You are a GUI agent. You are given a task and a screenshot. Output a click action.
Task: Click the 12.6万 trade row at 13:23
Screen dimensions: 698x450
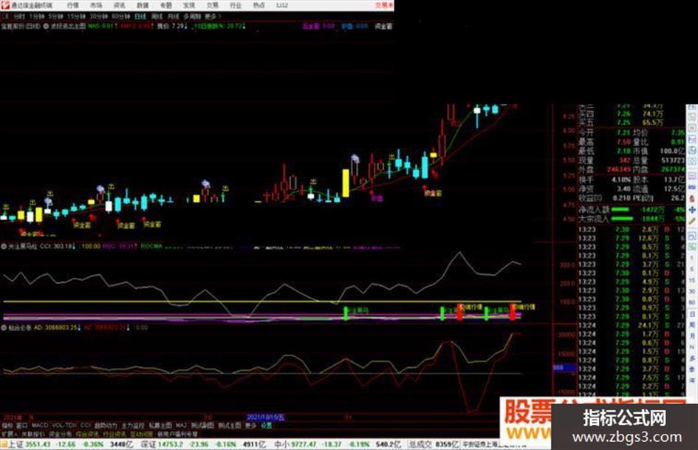point(631,239)
